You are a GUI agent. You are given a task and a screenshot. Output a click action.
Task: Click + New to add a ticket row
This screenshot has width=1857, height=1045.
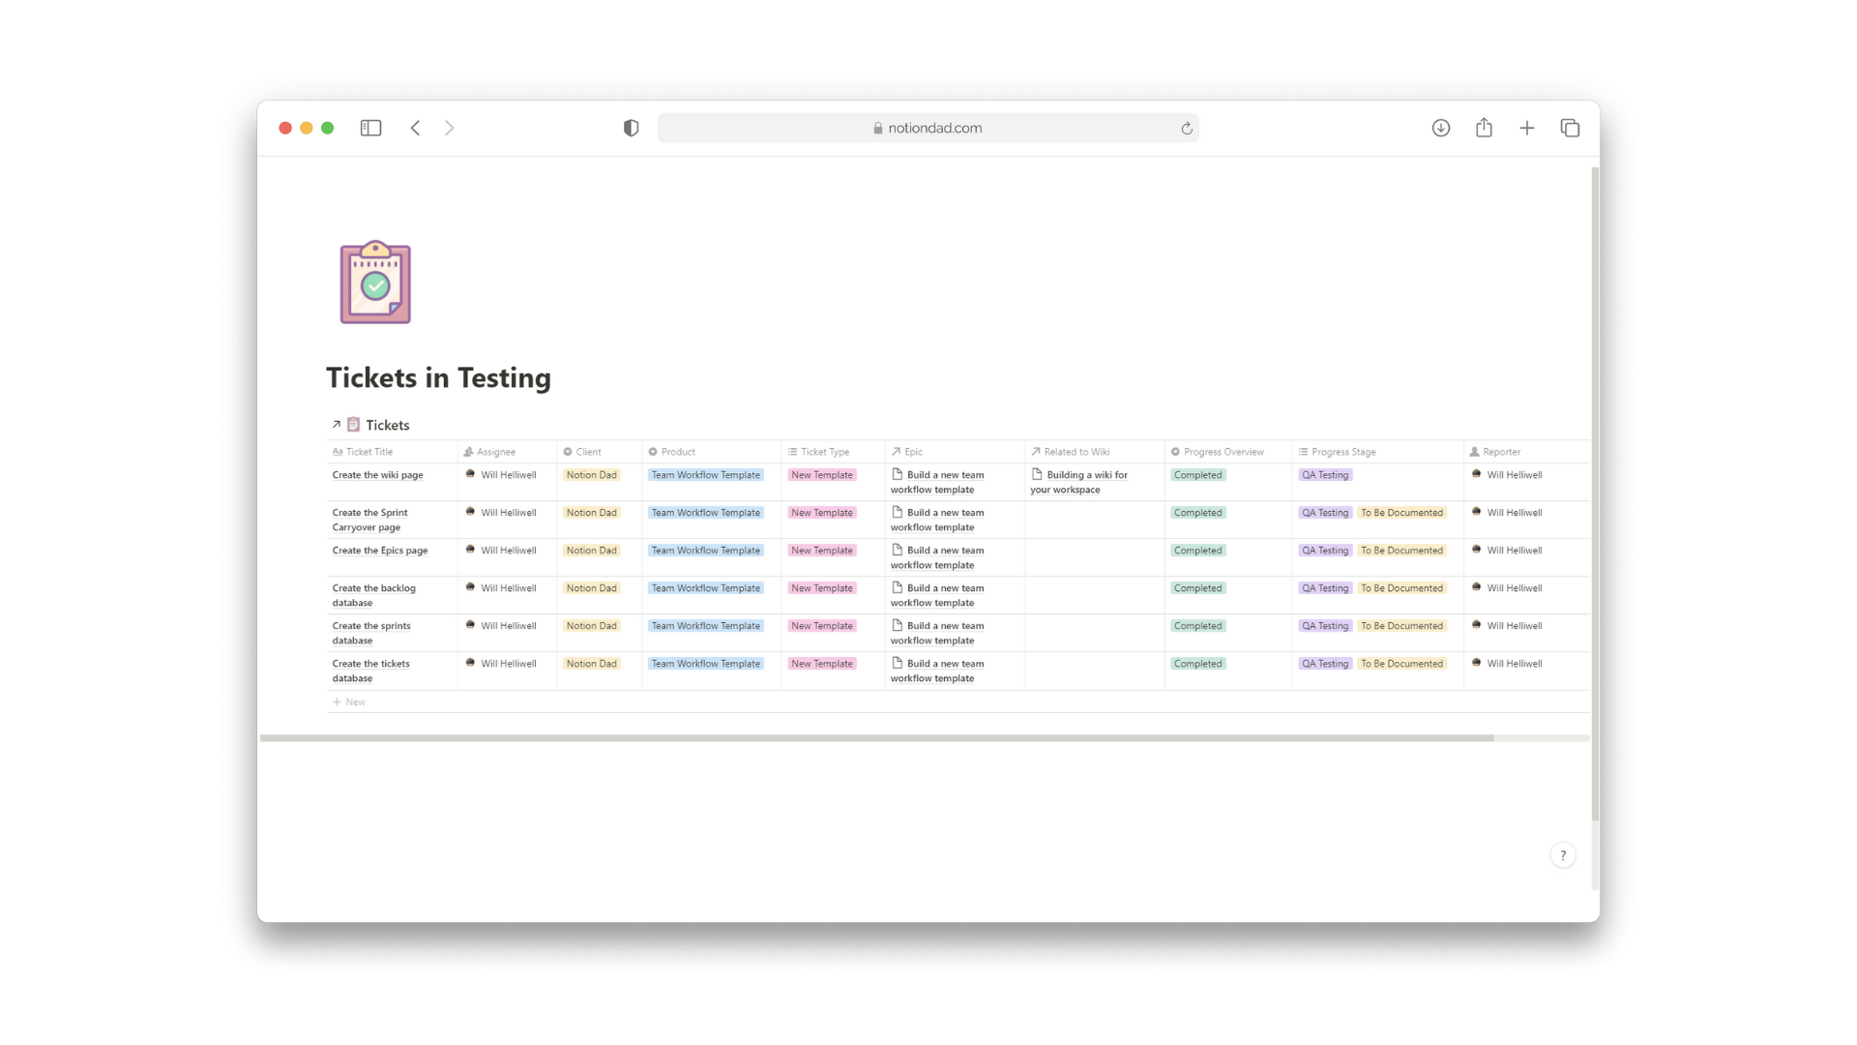click(x=348, y=702)
